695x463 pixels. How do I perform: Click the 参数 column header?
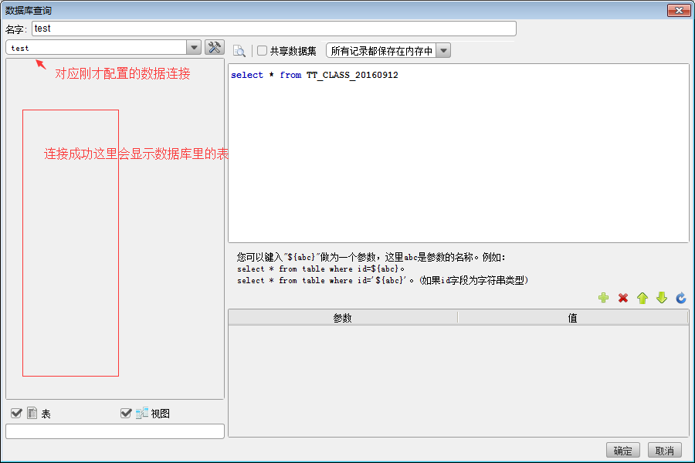pyautogui.click(x=342, y=318)
